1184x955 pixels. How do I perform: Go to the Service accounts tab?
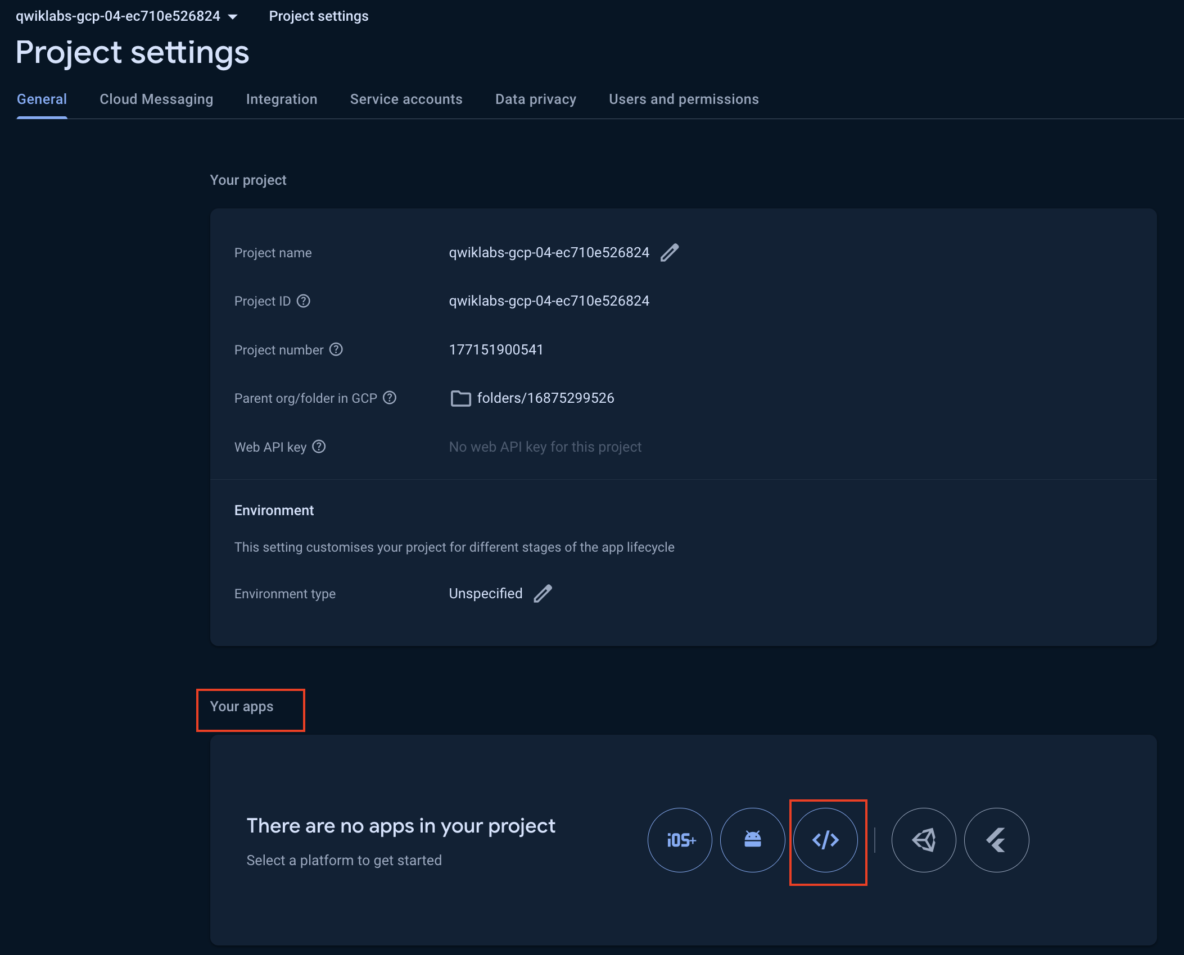tap(406, 99)
